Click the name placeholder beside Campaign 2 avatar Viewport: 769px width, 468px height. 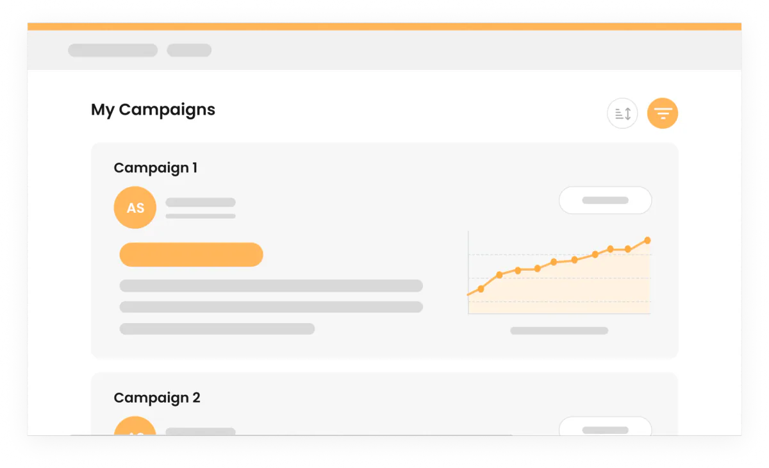click(201, 431)
